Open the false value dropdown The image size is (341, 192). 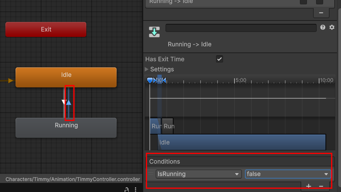(x=288, y=174)
